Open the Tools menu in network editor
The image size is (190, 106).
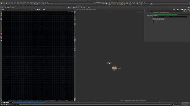pyautogui.click(x=87, y=9)
